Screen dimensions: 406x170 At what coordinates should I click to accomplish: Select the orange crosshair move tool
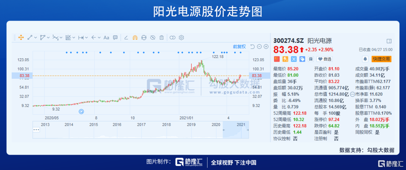pyautogui.click(x=21, y=38)
